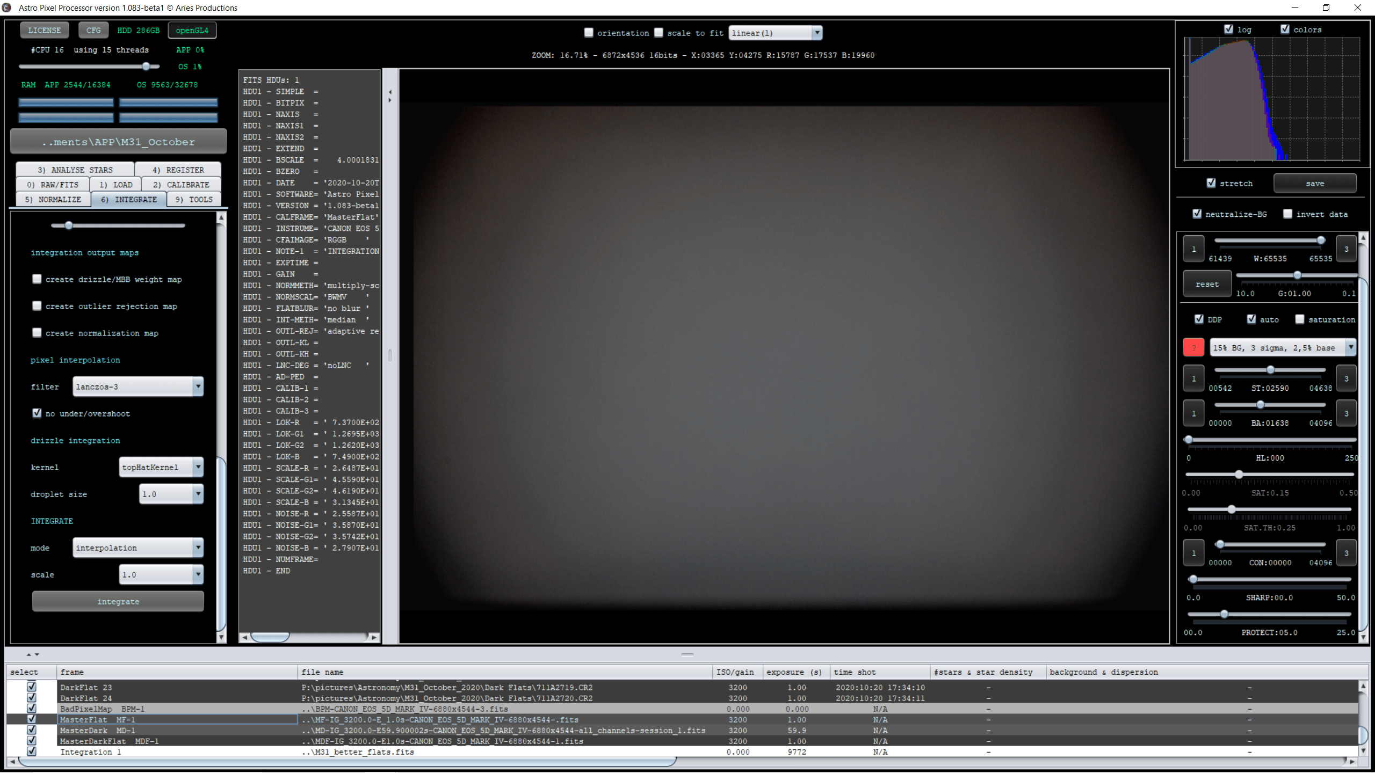Screen dimensions: 1375x773
Task: Uncheck the MasterDark MD-1 select checkbox
Action: (x=32, y=730)
